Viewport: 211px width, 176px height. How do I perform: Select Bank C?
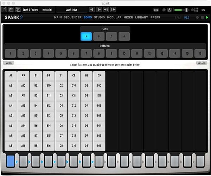point(111,36)
